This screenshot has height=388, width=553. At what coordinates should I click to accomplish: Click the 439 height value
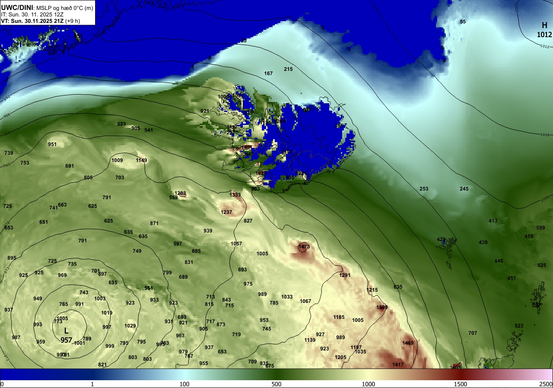coord(483,242)
